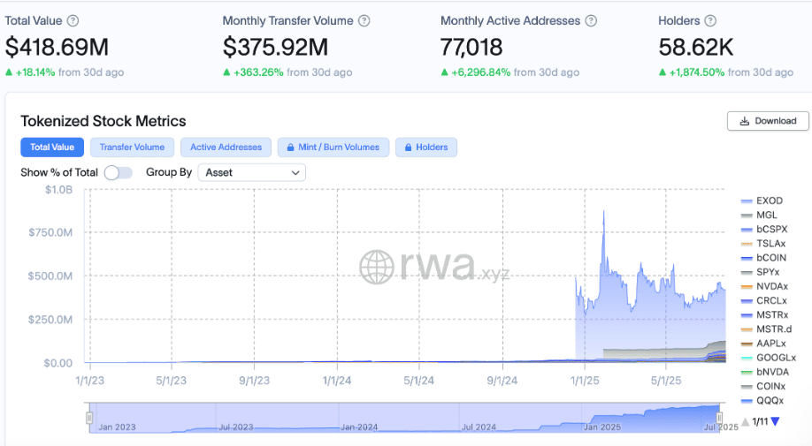Click the info icon beside Monthly Active Addresses

tap(592, 20)
